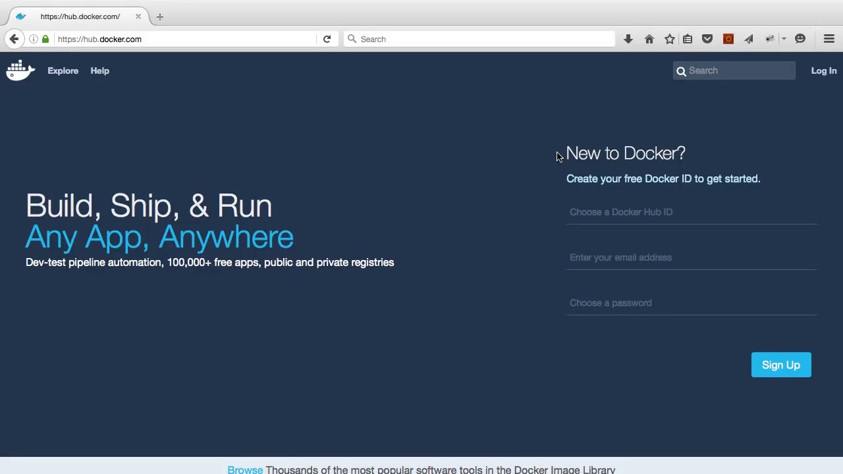Click the magnifier in Docker search box
Viewport: 843px width, 474px height.
point(681,71)
